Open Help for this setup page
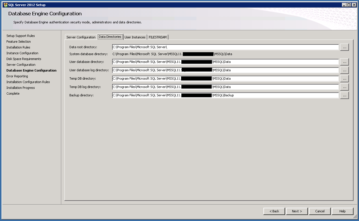 343,211
